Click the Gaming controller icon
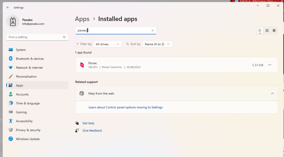This screenshot has width=284, height=157. pyautogui.click(x=11, y=112)
